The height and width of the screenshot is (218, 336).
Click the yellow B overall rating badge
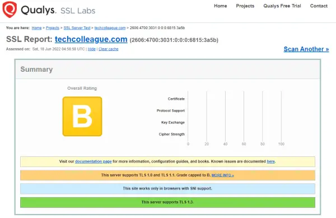tap(82, 117)
